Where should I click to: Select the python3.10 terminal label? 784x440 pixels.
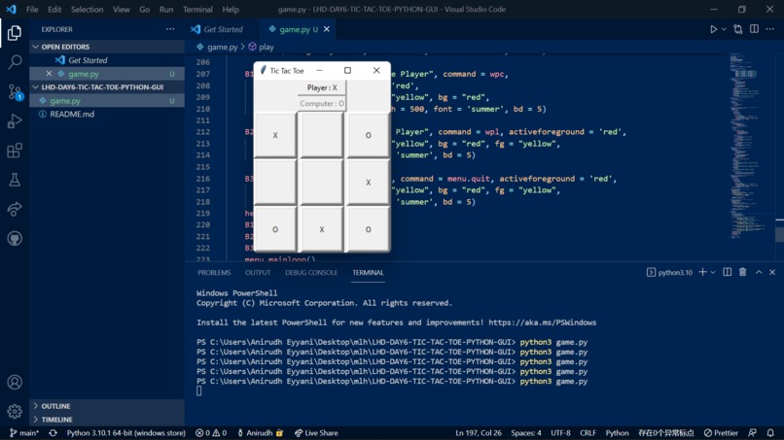point(669,272)
